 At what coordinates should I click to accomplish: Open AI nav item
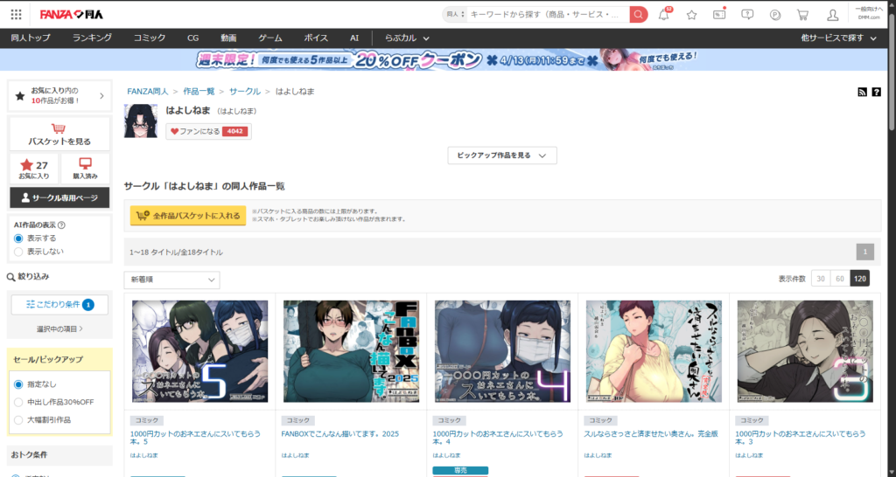pyautogui.click(x=354, y=38)
